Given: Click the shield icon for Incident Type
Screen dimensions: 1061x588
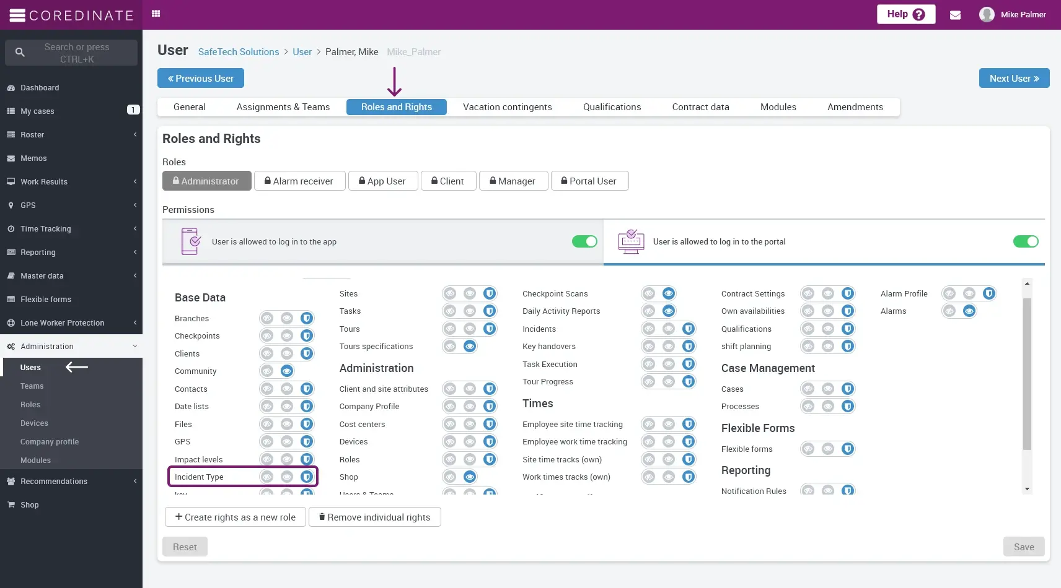Looking at the screenshot, I should coord(306,477).
